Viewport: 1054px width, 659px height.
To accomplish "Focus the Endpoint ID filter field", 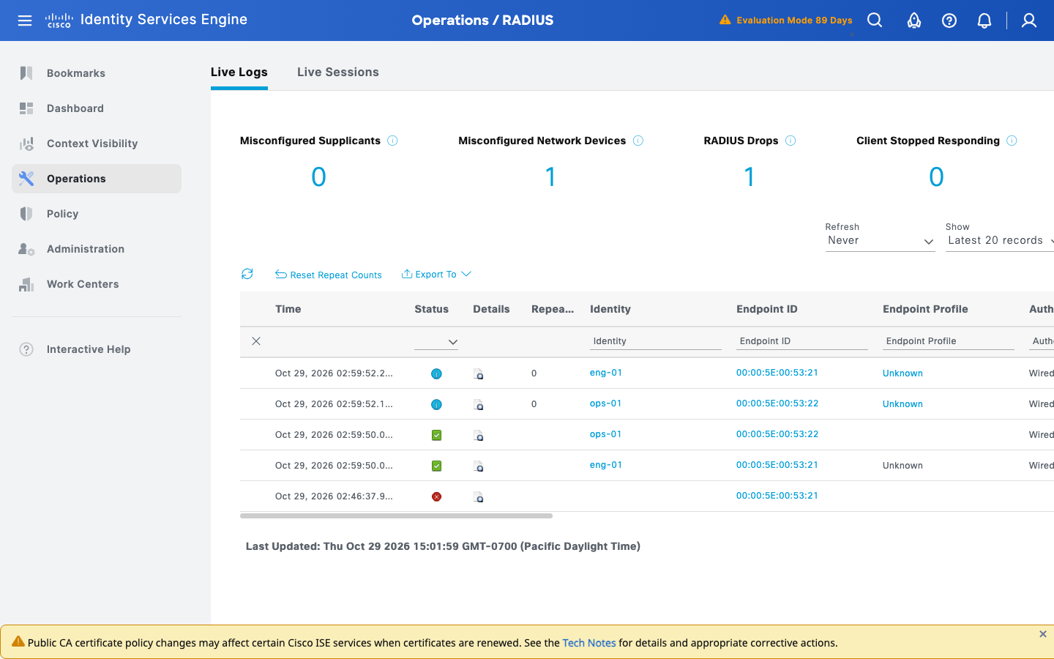I will 802,341.
